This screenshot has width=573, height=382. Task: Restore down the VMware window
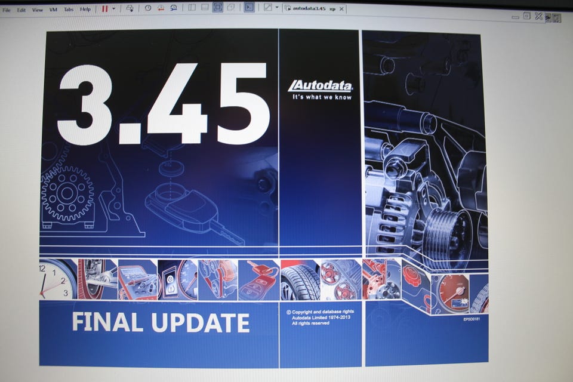[526, 16]
